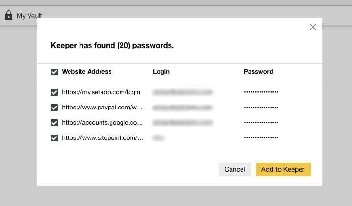The image size is (352, 206).
Task: Select the accounts.google.com website address
Action: [102, 123]
